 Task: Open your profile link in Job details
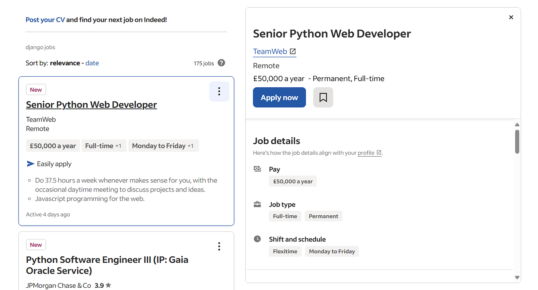[x=366, y=153]
